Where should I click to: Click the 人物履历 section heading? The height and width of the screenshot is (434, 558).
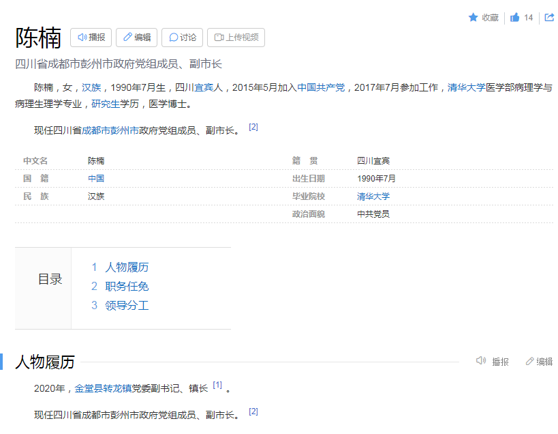(45, 362)
